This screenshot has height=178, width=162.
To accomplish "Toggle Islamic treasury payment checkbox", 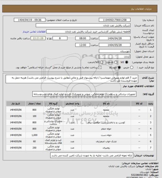I will 100,68.
